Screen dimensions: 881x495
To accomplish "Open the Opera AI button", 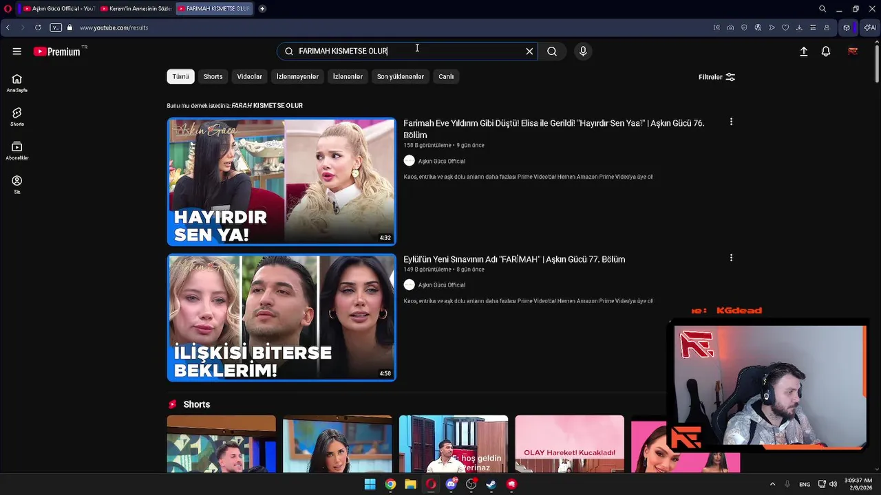I will pos(871,27).
